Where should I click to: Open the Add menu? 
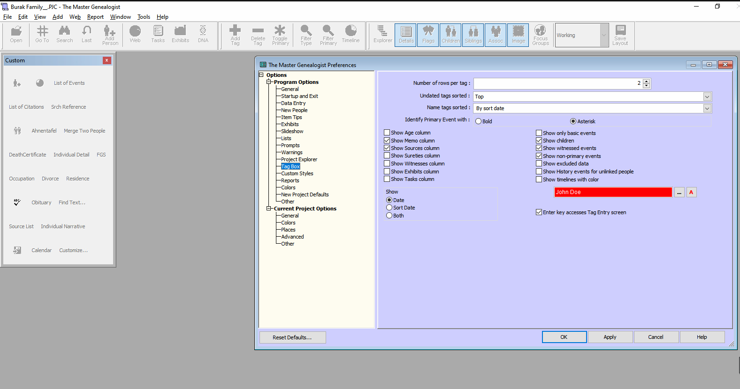coord(58,17)
